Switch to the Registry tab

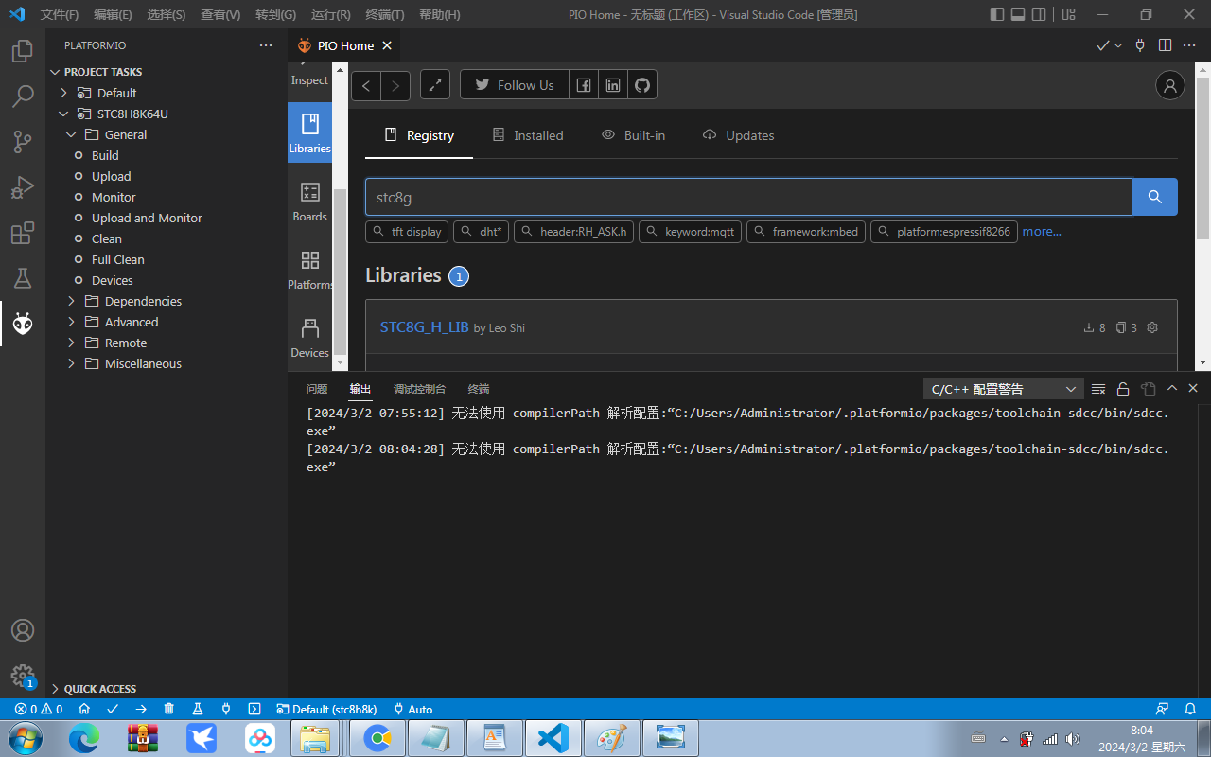tap(419, 135)
